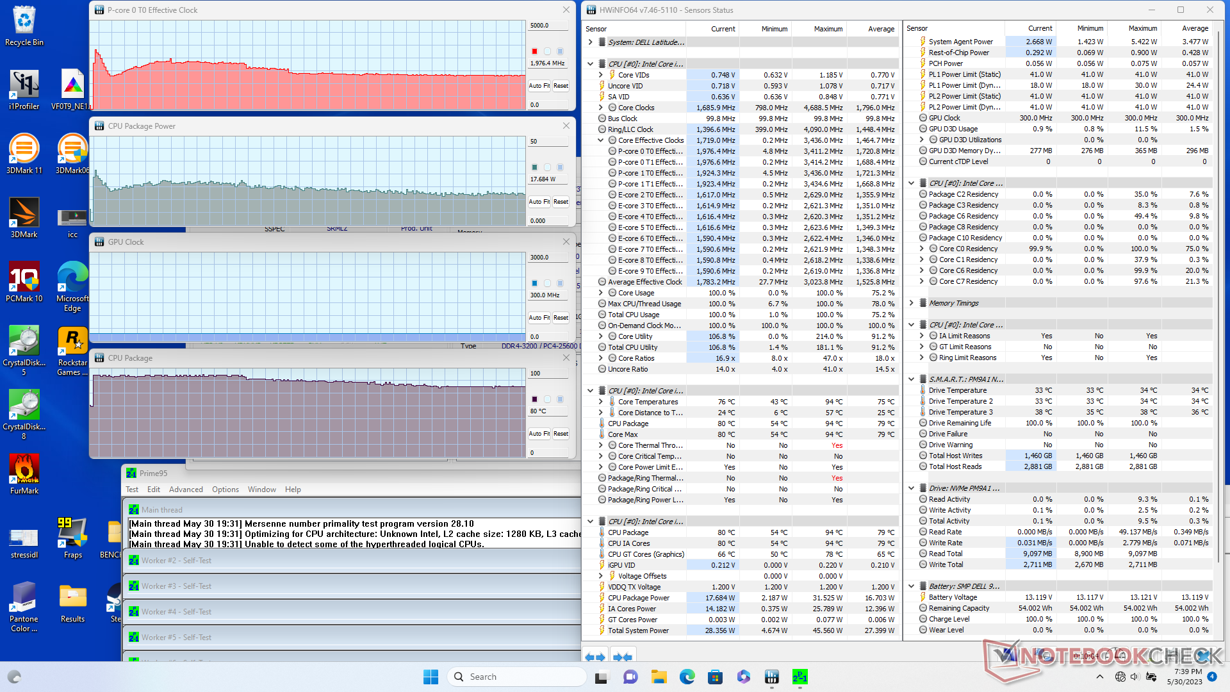Screen dimensions: 1230x692
Task: Expand the Memory Timings section
Action: (911, 303)
